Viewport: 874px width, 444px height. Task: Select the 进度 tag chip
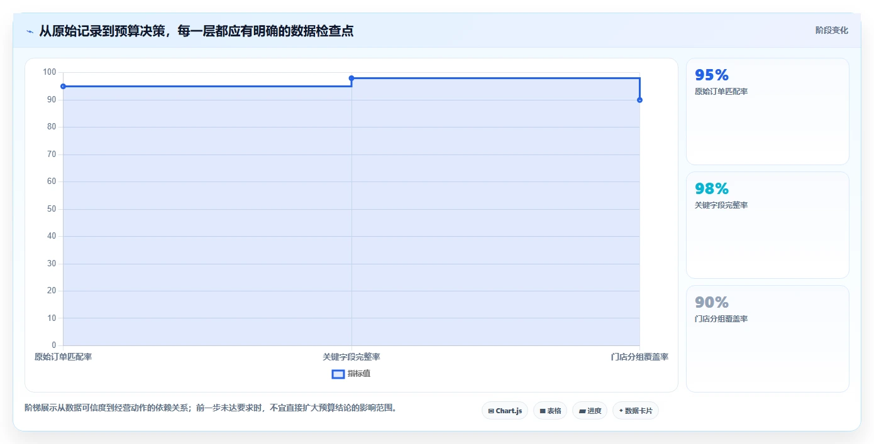coord(590,411)
